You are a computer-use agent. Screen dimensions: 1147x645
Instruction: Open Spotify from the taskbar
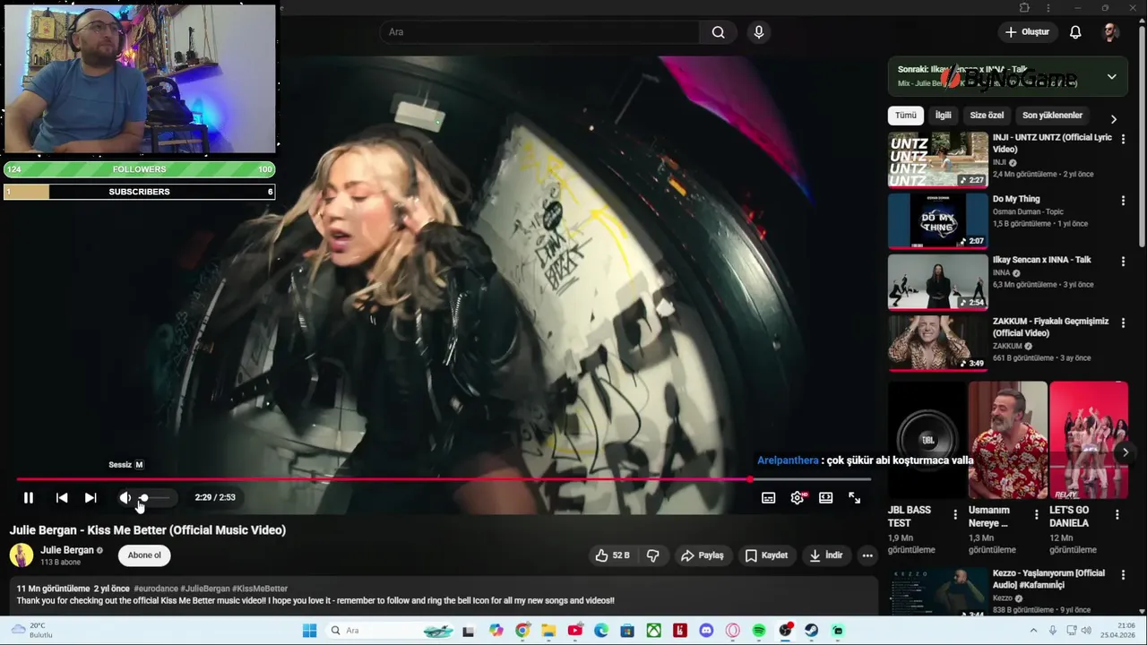pos(759,631)
